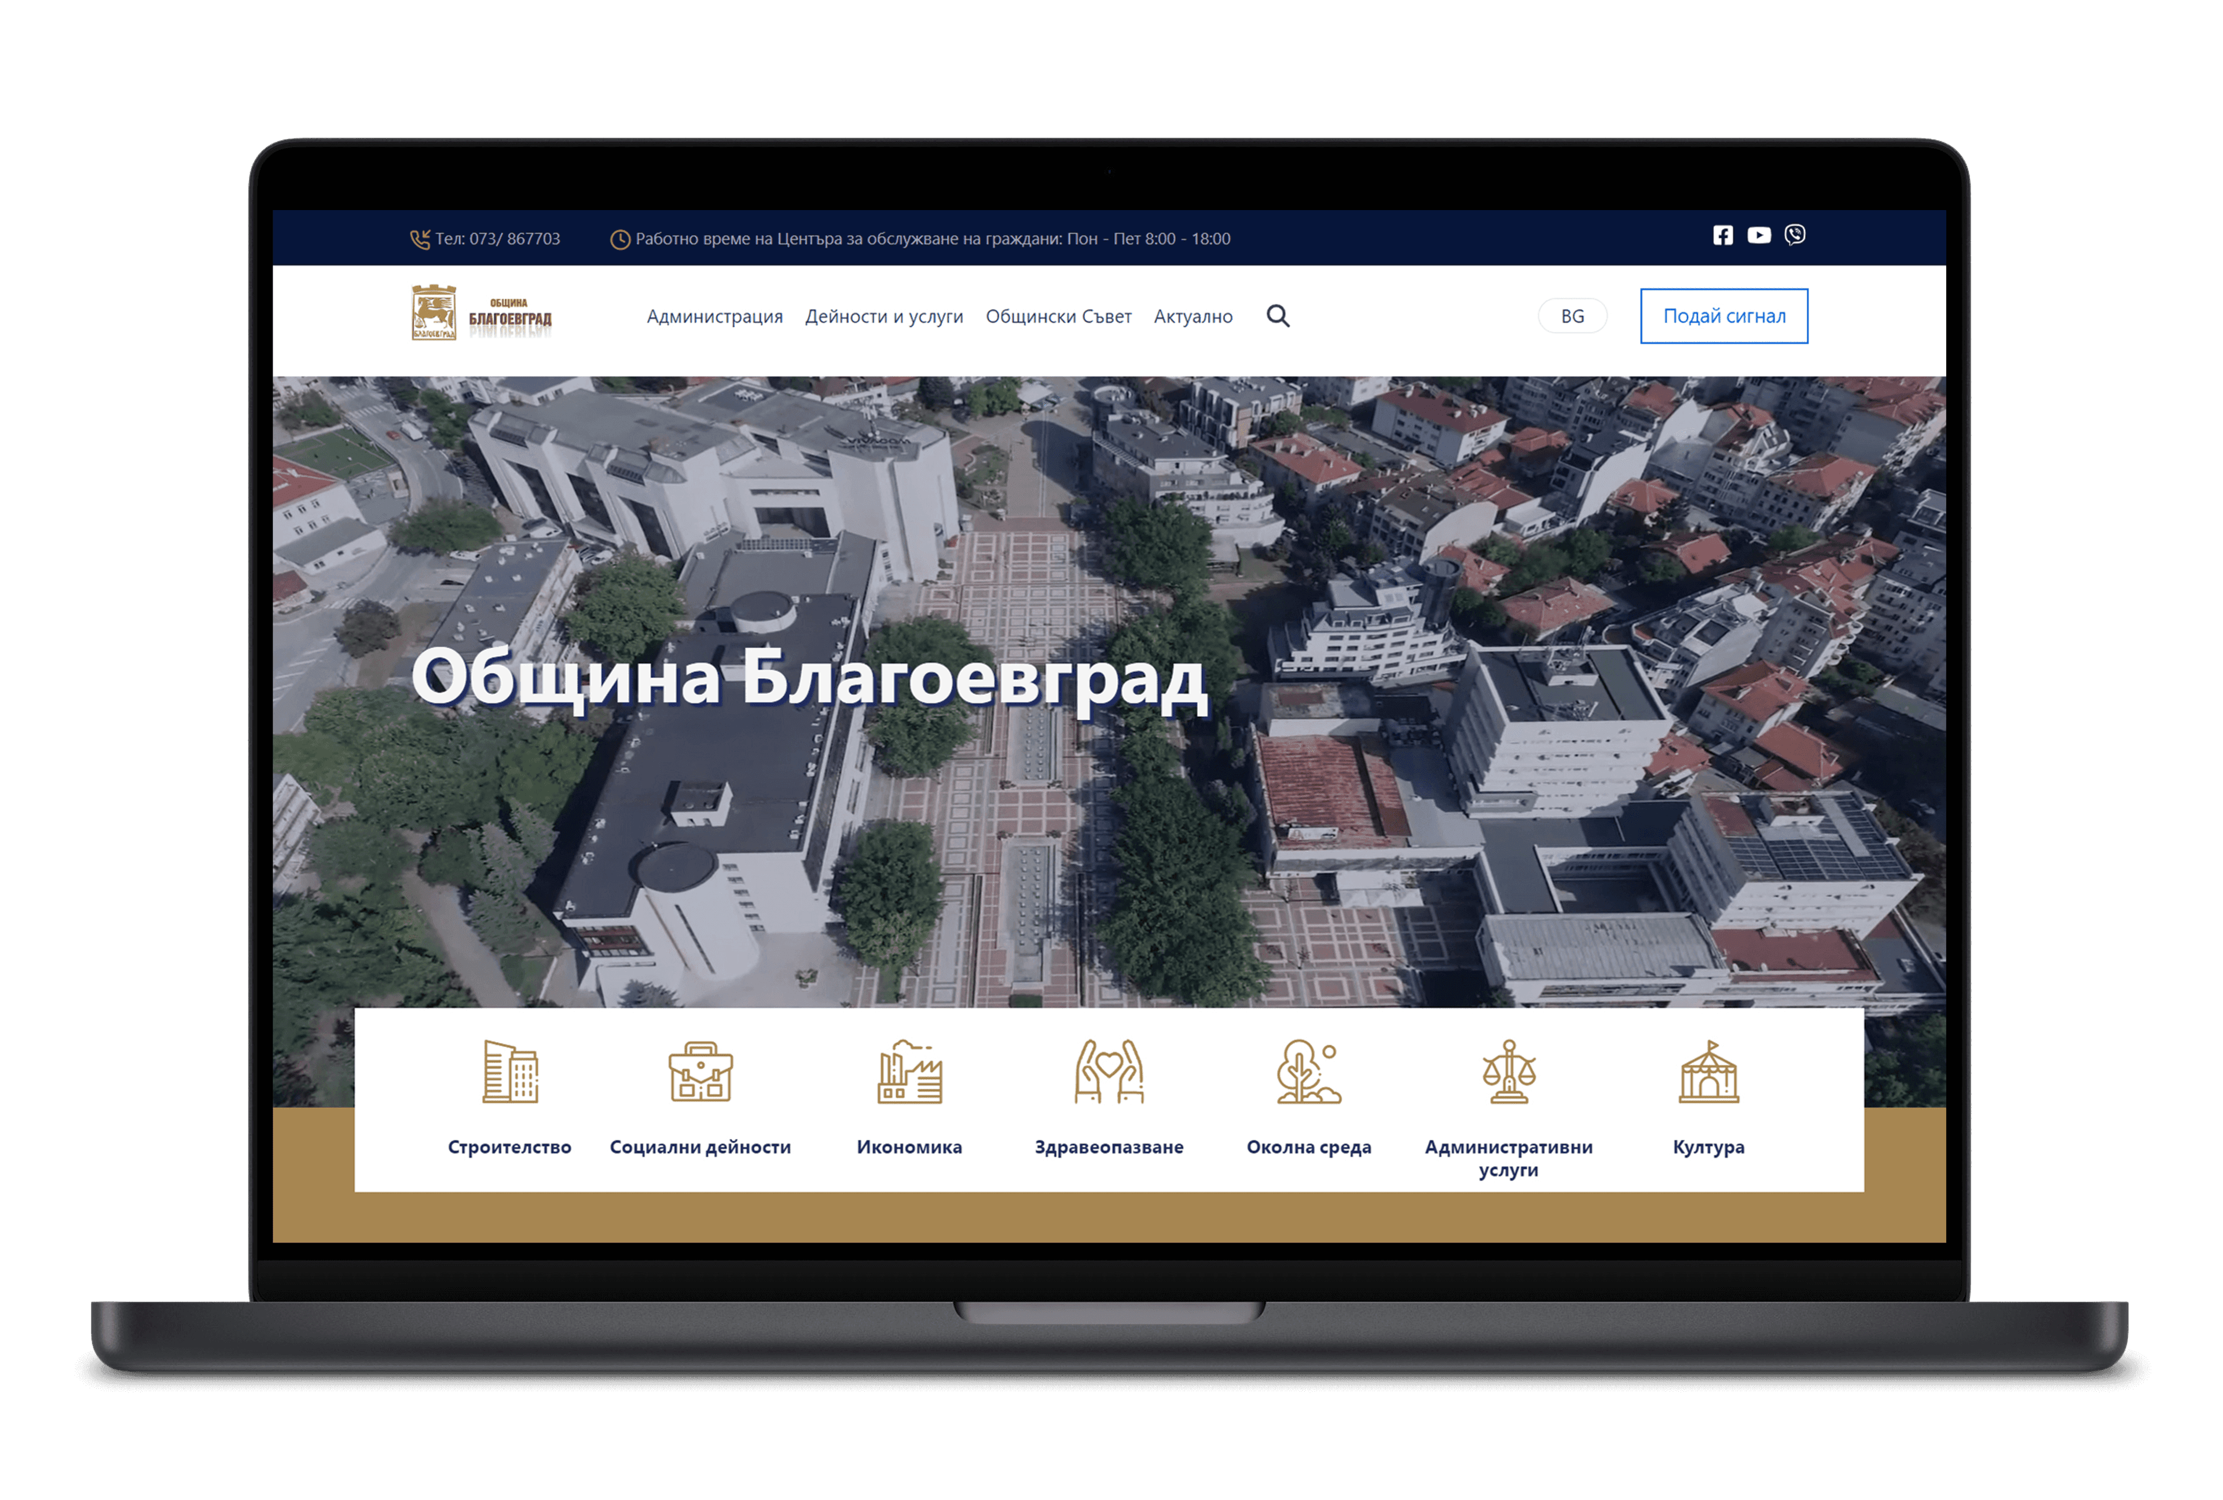Screen dimensions: 2223x1500
Task: Open the Общински Съвет menu item
Action: (x=1058, y=317)
